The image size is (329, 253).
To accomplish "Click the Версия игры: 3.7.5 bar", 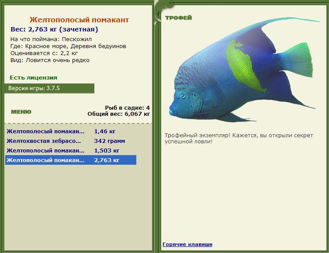I will click(49, 88).
